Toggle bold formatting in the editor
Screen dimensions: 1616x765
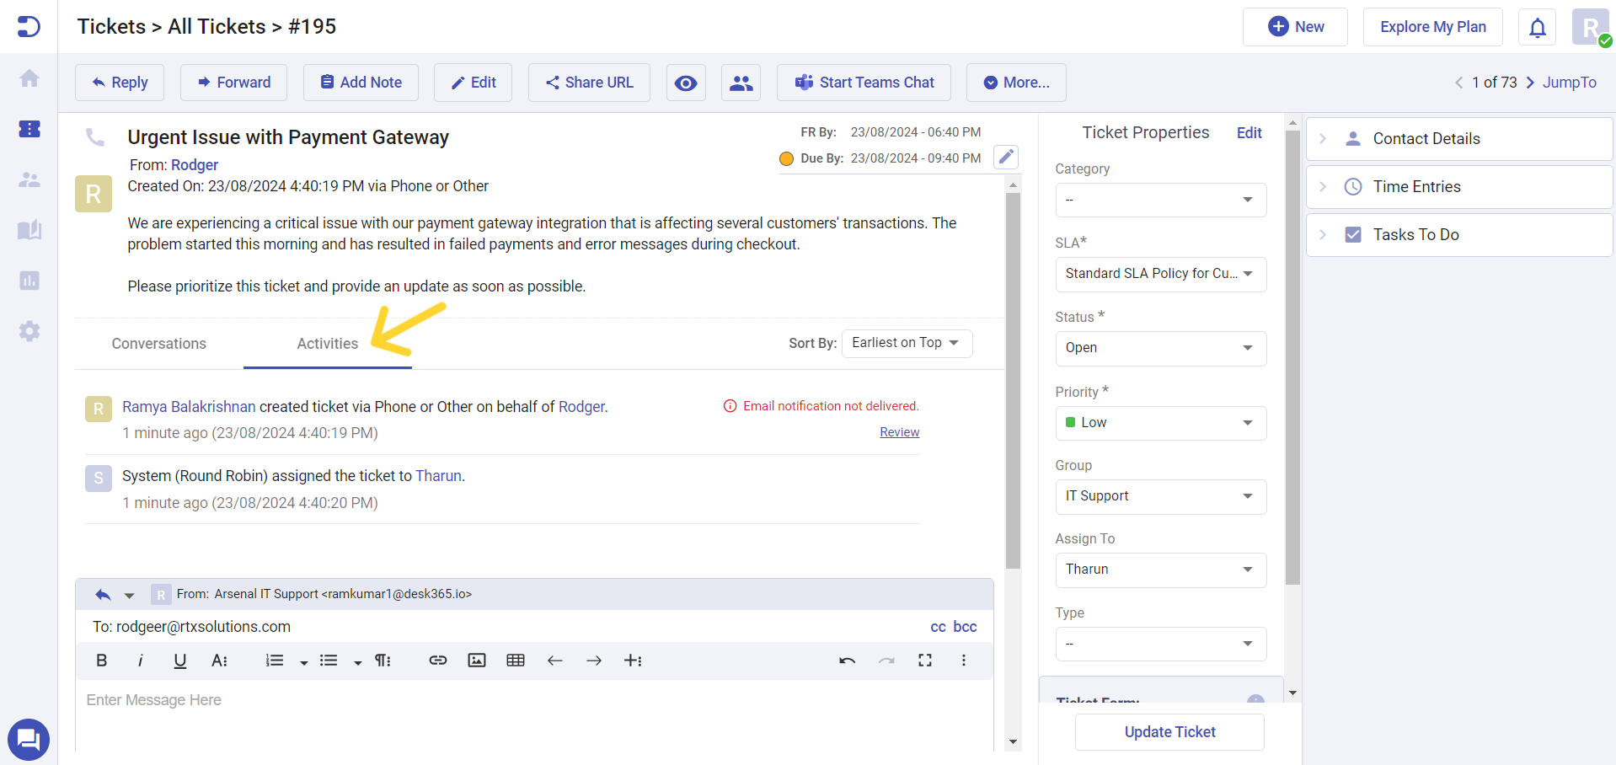(x=100, y=661)
